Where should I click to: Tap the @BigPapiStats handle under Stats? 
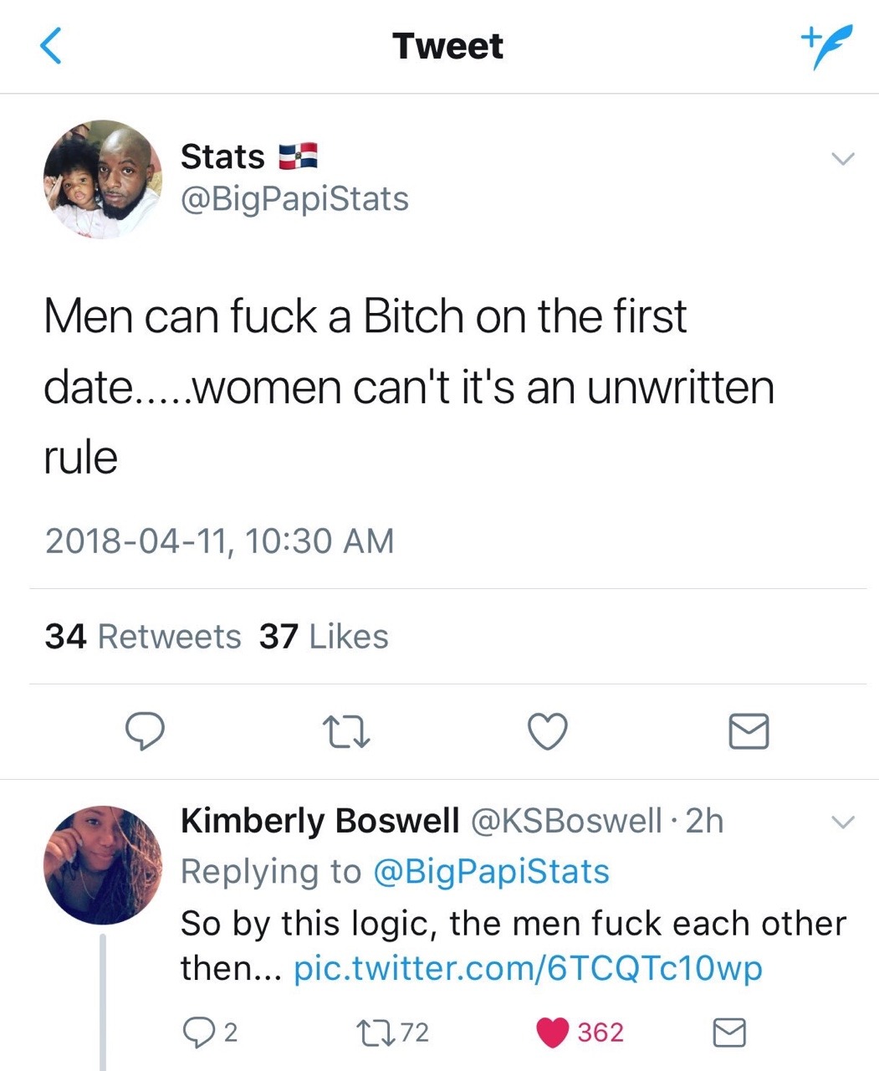[x=294, y=199]
